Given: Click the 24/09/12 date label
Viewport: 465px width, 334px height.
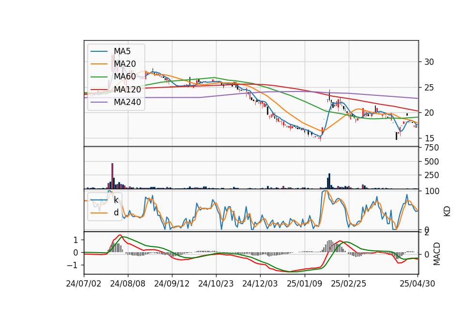Looking at the screenshot, I should pos(171,284).
